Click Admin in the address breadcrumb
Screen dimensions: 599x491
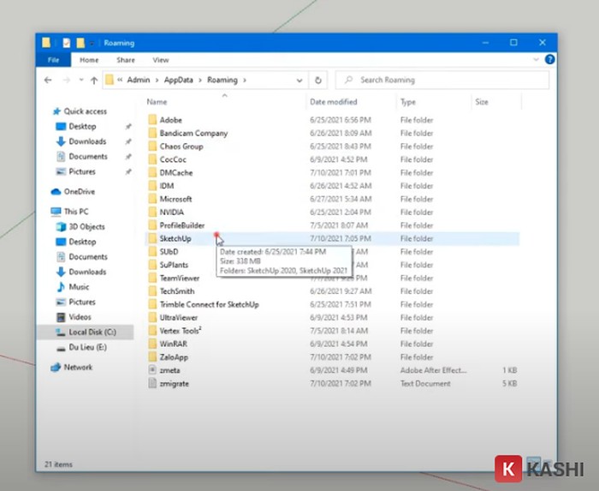tap(139, 80)
